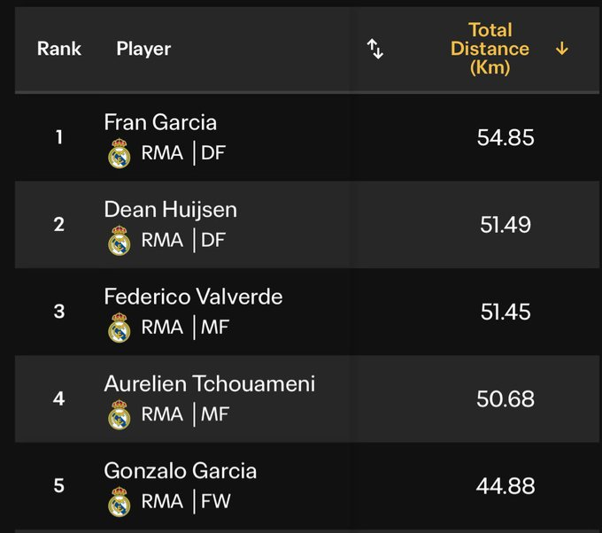Click RMA team label under Federico Valverde
This screenshot has height=533, width=602.
click(x=162, y=328)
